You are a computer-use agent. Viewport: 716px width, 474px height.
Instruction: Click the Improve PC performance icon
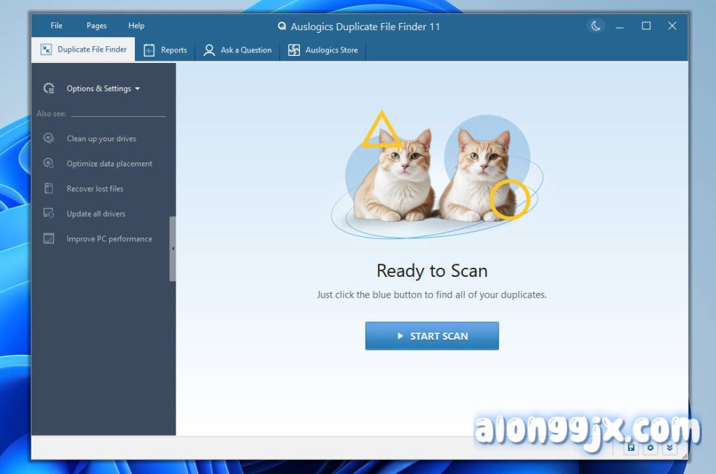coord(48,239)
